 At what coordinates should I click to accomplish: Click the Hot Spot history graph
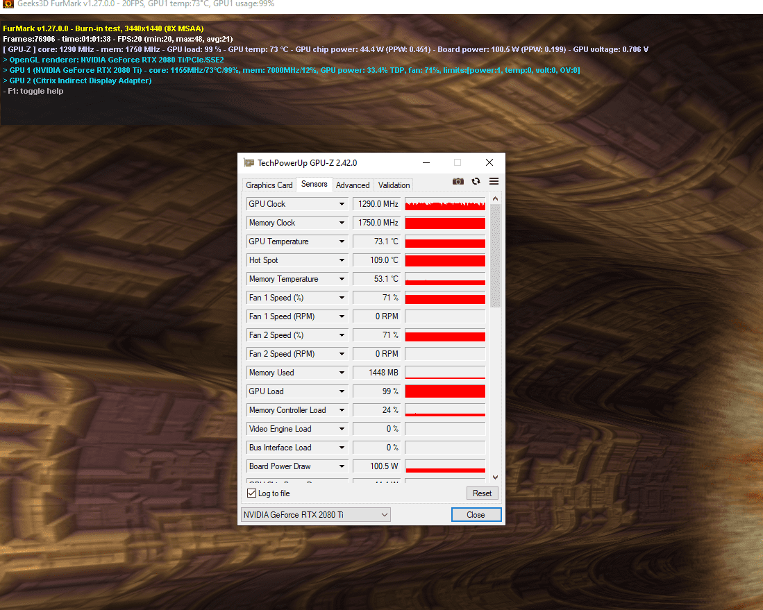445,260
